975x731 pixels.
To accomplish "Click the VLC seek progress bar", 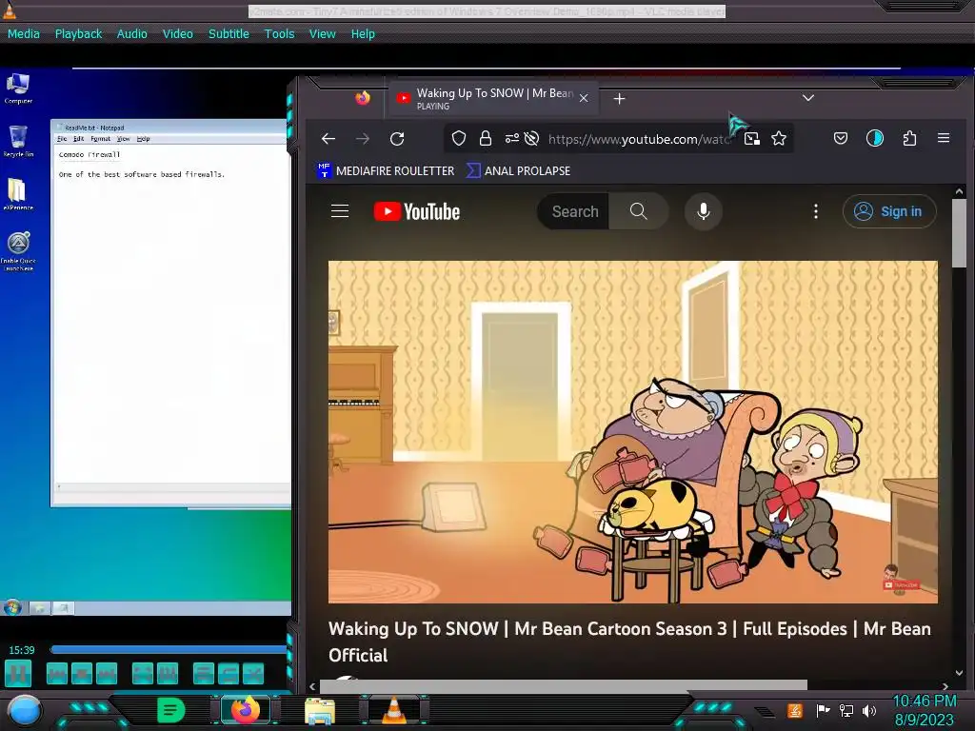I will [169, 649].
